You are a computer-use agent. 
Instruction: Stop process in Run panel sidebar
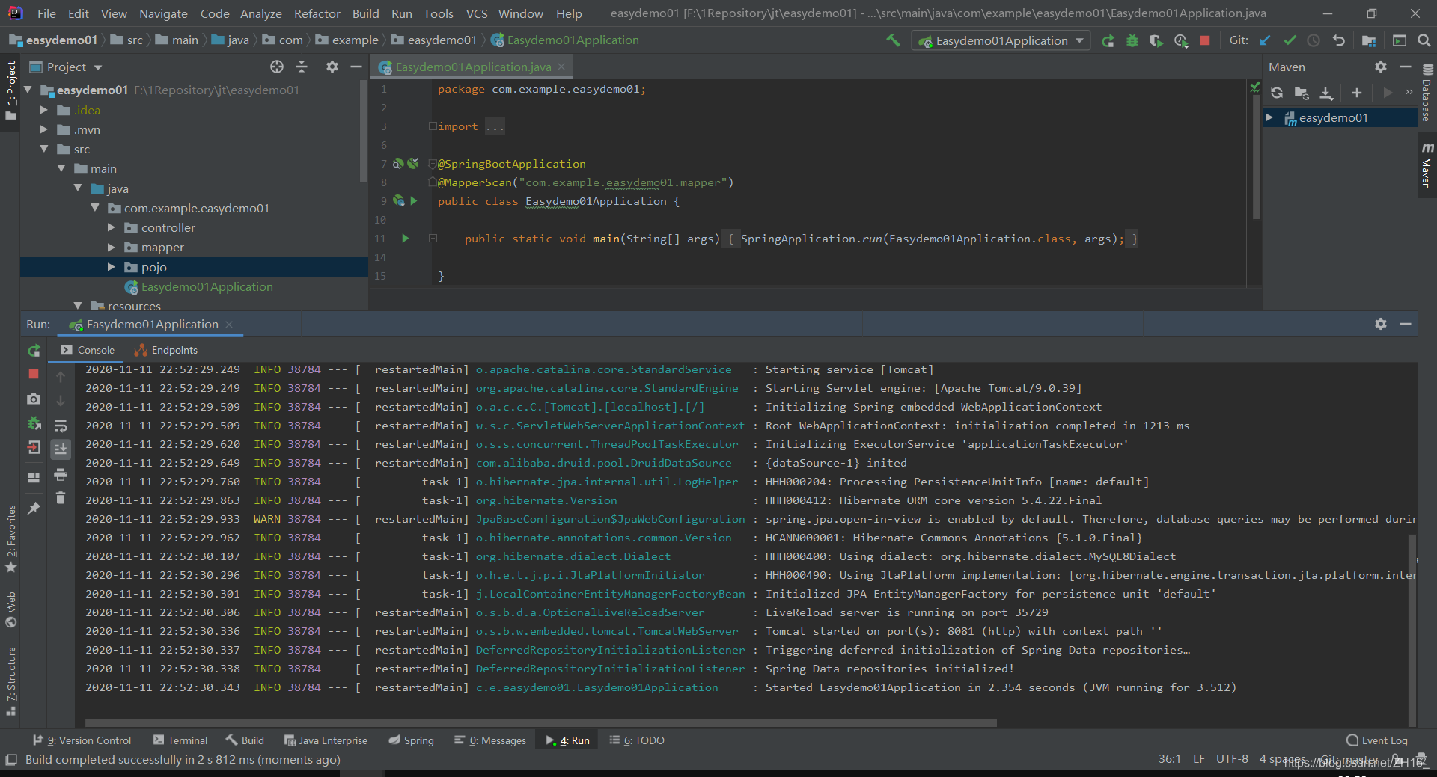tap(34, 374)
